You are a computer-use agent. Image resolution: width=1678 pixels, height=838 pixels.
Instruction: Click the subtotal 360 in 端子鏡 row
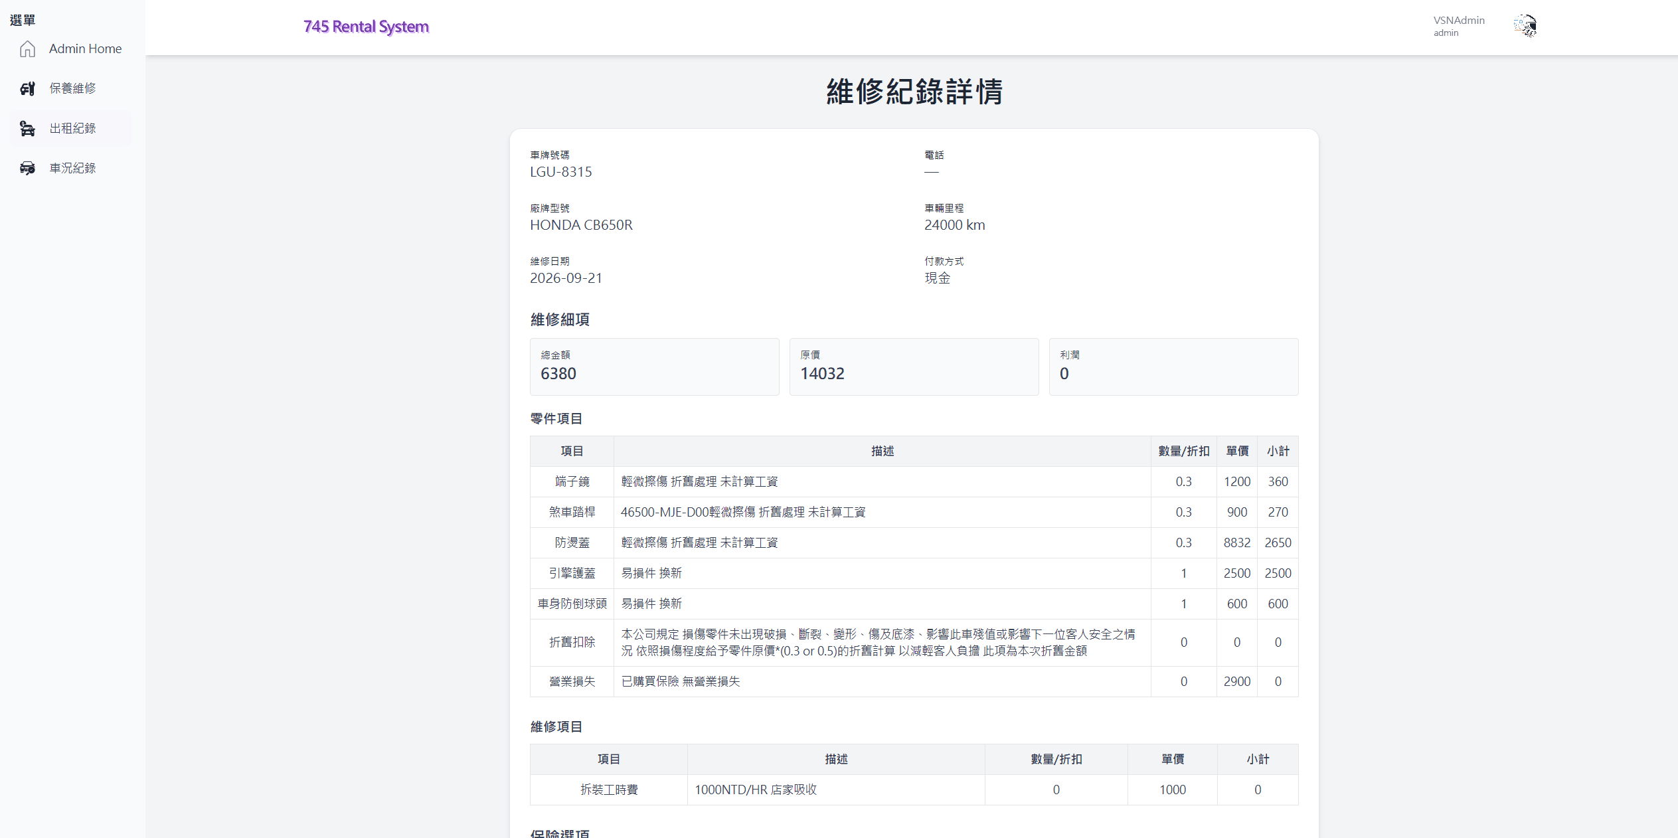coord(1278,482)
